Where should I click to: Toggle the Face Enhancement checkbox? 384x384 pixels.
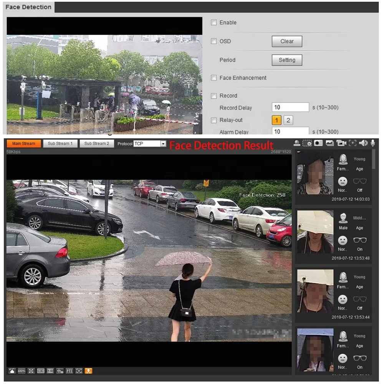click(x=214, y=78)
